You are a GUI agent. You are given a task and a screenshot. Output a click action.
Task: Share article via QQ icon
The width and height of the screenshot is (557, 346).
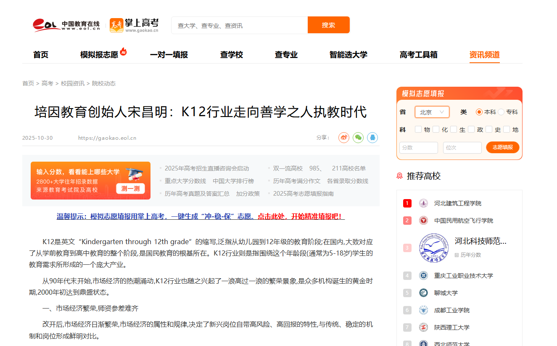point(372,138)
